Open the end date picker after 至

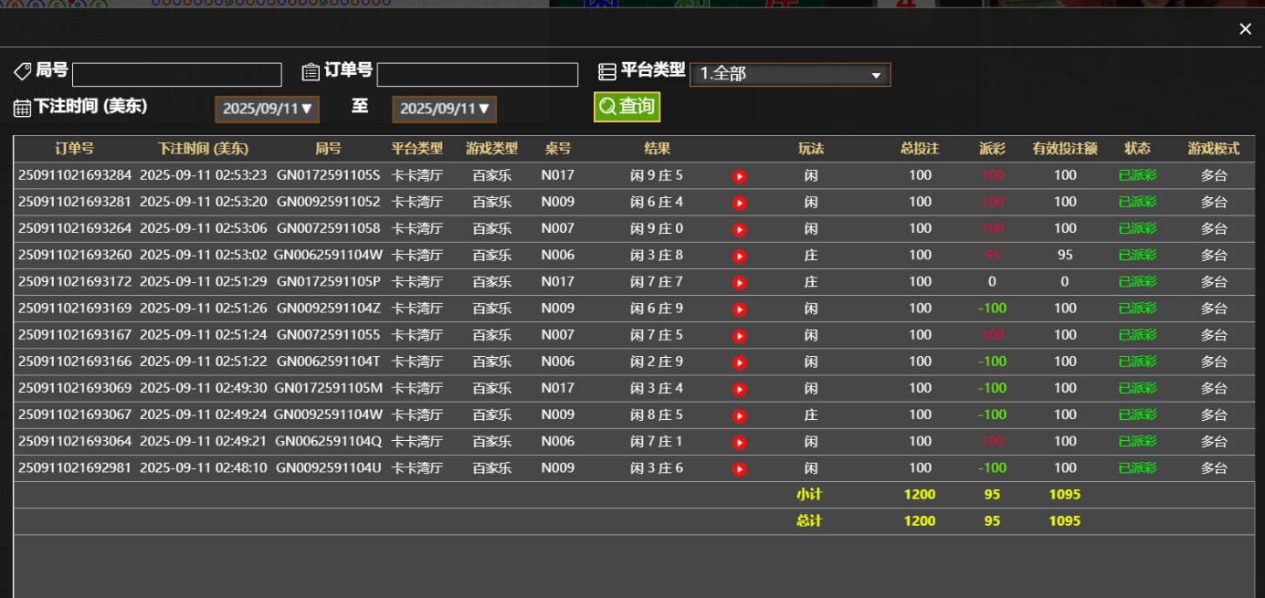pos(444,108)
